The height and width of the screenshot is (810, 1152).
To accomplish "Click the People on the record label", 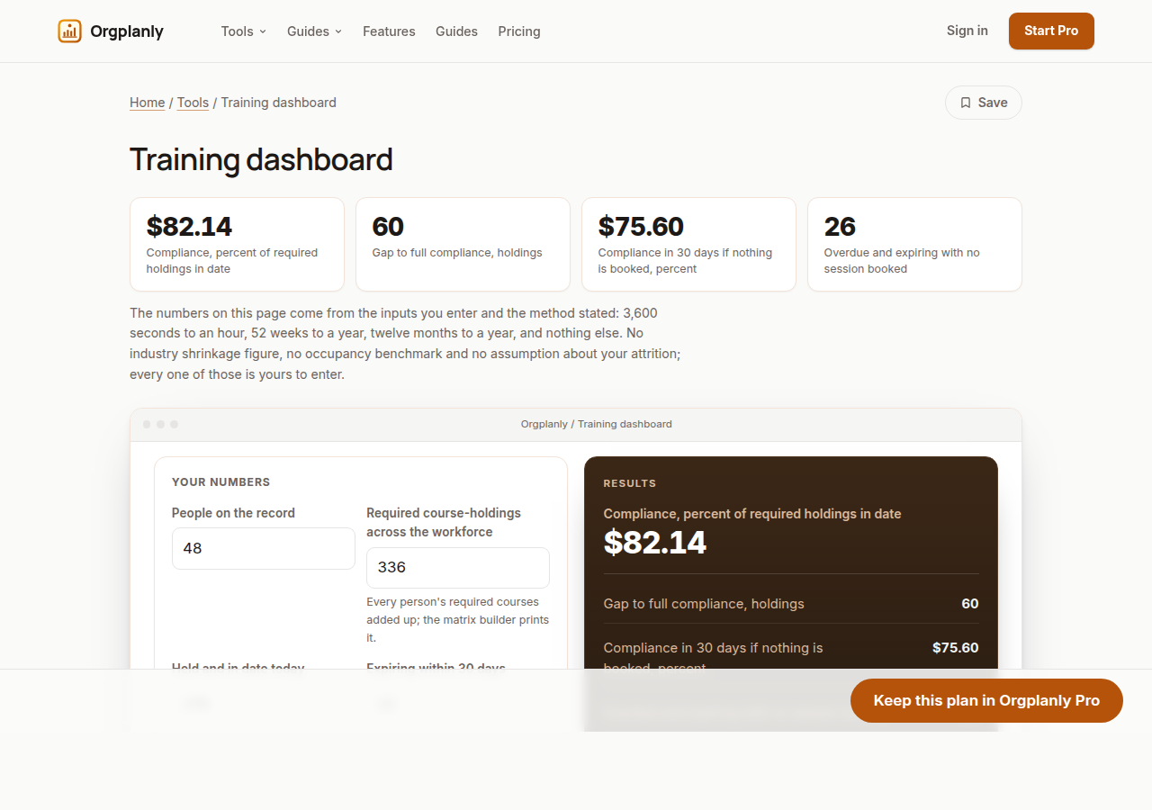I will 233,513.
